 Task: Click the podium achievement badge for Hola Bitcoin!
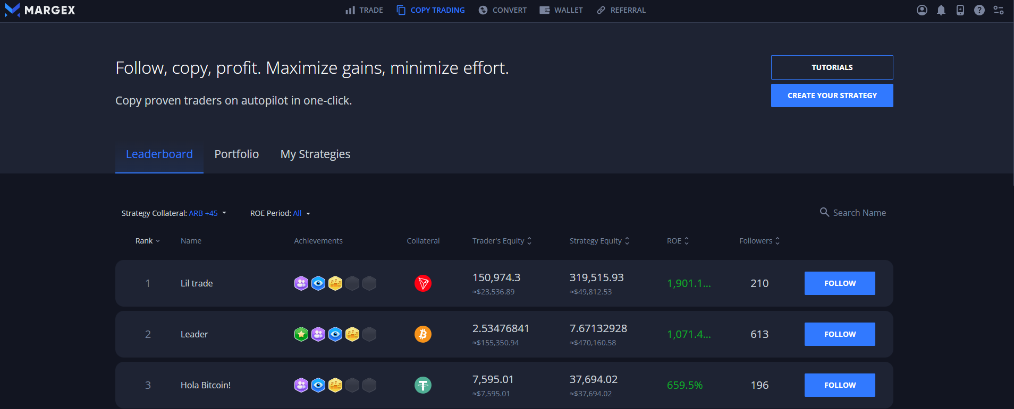(335, 385)
